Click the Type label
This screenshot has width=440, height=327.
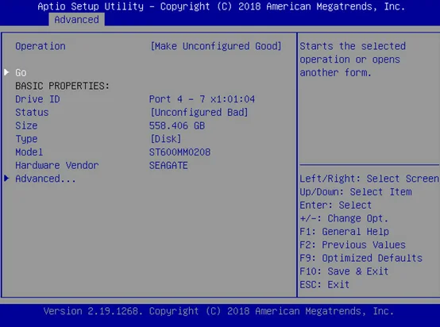[26, 139]
